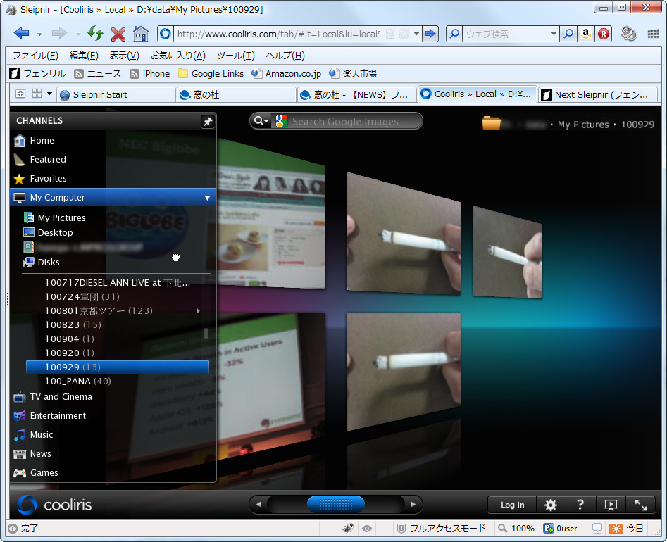Image resolution: width=667 pixels, height=542 pixels.
Task: Open Cooliris help question mark
Action: click(580, 505)
